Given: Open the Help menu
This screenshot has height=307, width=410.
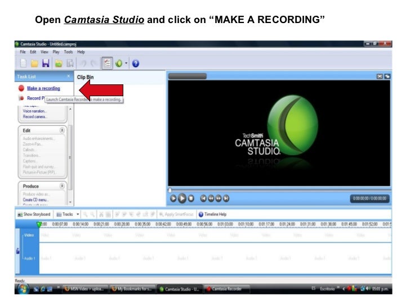Looking at the screenshot, I should pos(81,52).
